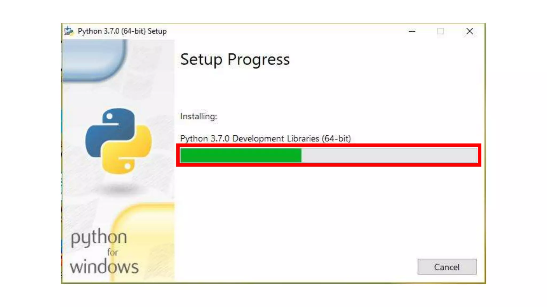
Task: Click the word python in sidebar banner
Action: (x=99, y=237)
